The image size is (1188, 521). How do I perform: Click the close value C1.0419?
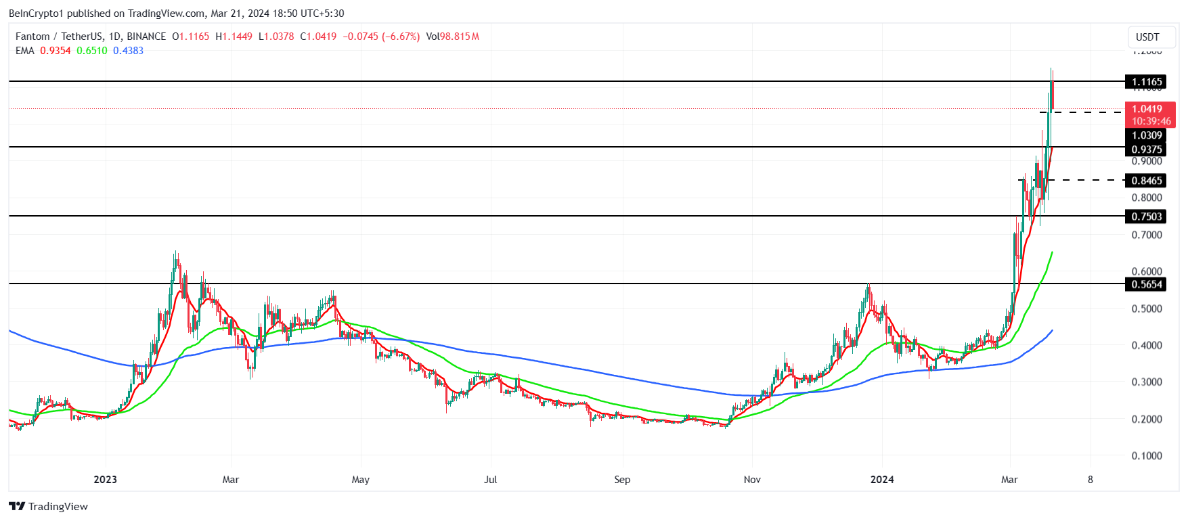[318, 37]
